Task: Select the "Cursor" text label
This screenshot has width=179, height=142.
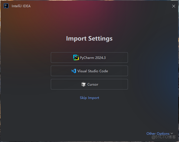Action: 93,84
